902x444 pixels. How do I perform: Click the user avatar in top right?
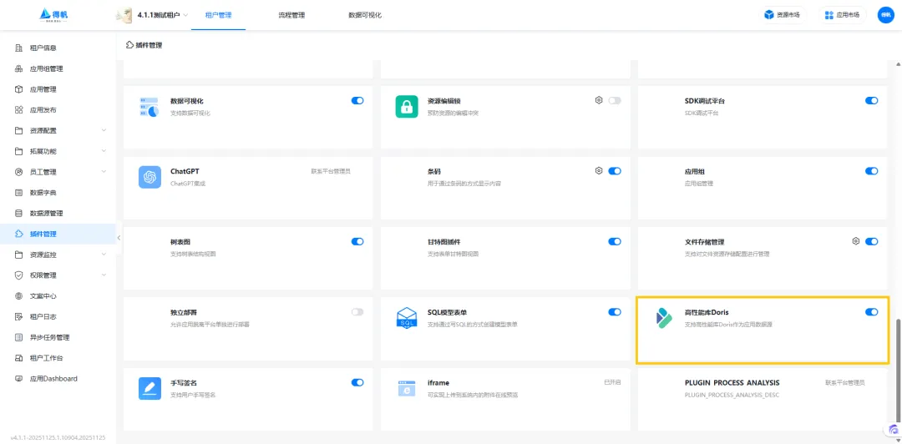tap(885, 15)
